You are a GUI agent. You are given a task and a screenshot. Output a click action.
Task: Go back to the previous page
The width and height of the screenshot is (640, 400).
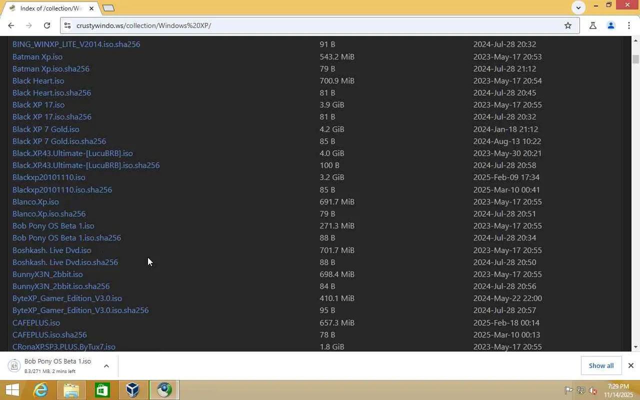tap(11, 25)
